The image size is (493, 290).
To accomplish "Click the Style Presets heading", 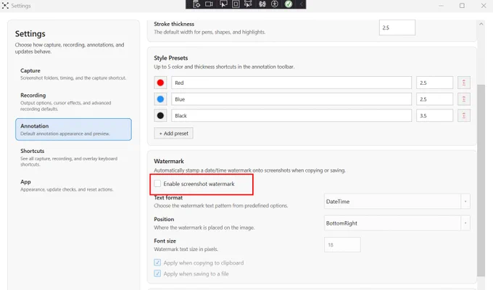I will (170, 58).
